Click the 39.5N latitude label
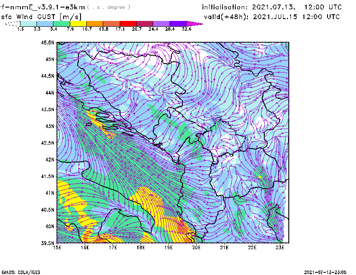Viewport: 356px width, 275px height. tap(48, 243)
